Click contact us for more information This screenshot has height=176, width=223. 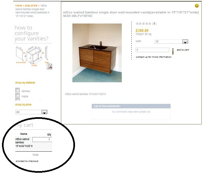click(154, 57)
